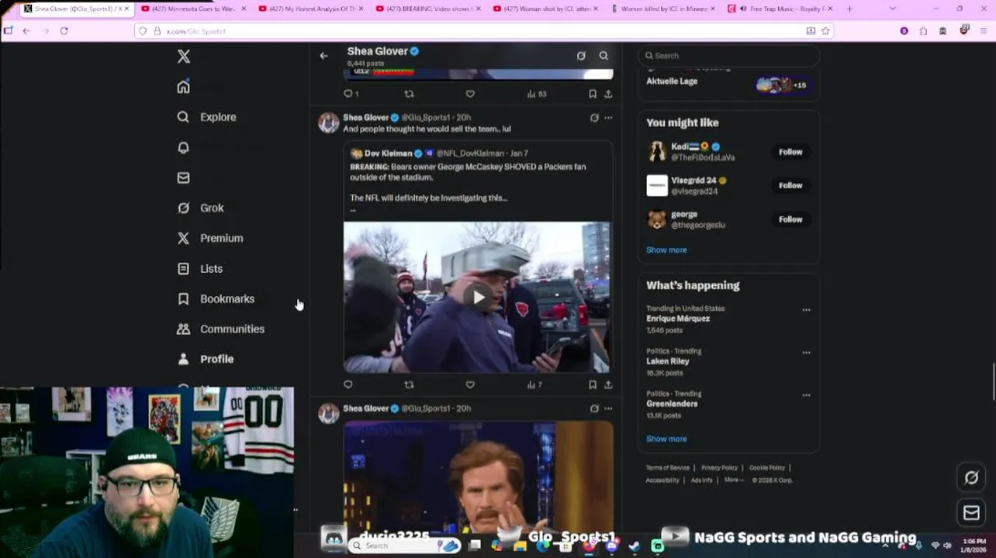
Task: Open Notifications bell icon
Action: pos(183,147)
